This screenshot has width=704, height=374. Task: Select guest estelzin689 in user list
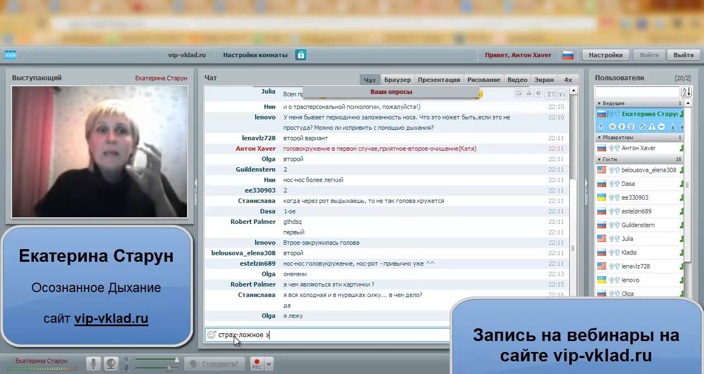[640, 211]
